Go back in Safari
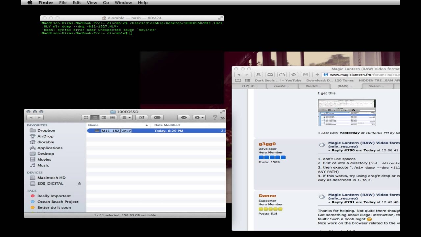 click(x=239, y=75)
